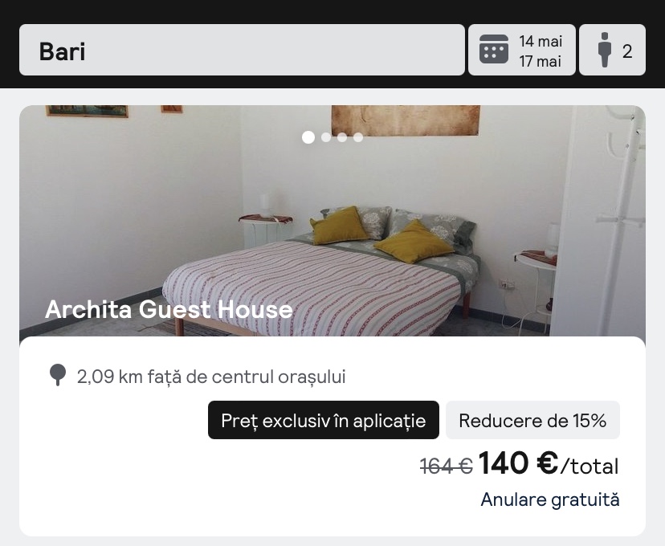Viewport: 665px width, 546px height.
Task: Click the location pin icon
Action: point(58,375)
